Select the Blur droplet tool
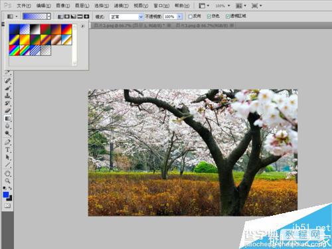The width and height of the screenshot is (332, 249). click(7, 125)
